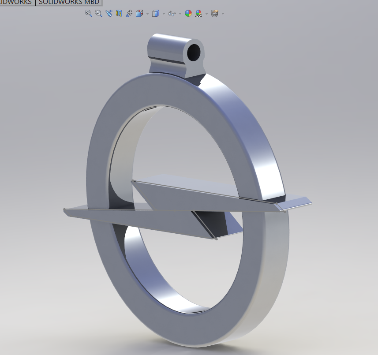Screen dimensions: 378x355
Task: Expand the Apply Scene dropdown arrow
Action: [206, 14]
